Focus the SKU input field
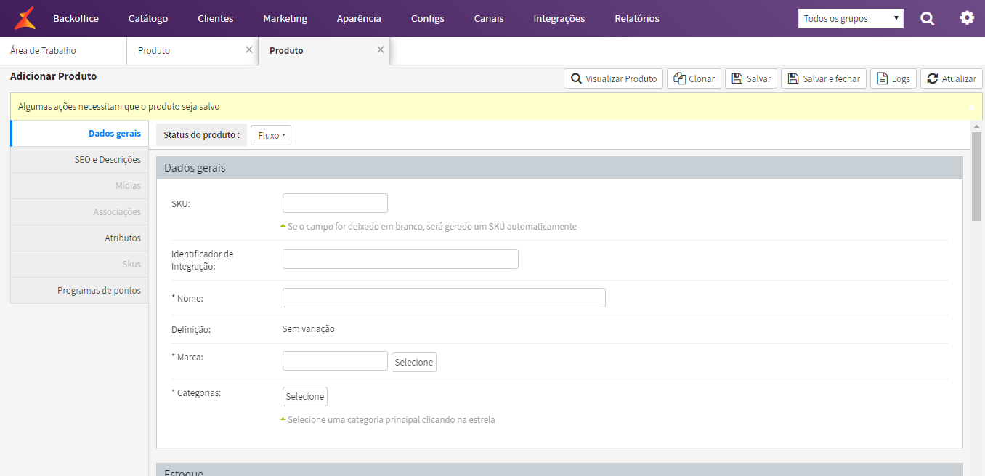Image resolution: width=985 pixels, height=476 pixels. point(335,203)
